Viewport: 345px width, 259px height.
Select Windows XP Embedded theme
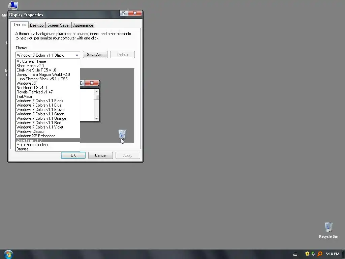[x=48, y=136]
